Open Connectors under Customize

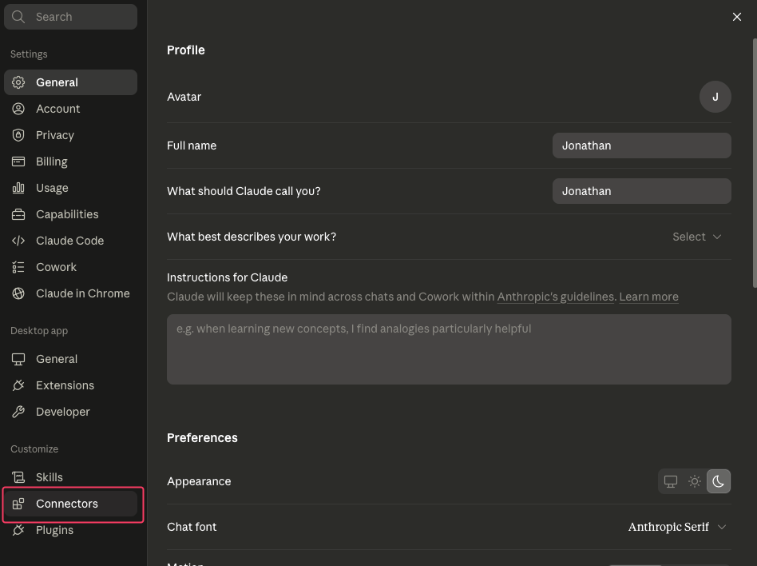pyautogui.click(x=70, y=504)
